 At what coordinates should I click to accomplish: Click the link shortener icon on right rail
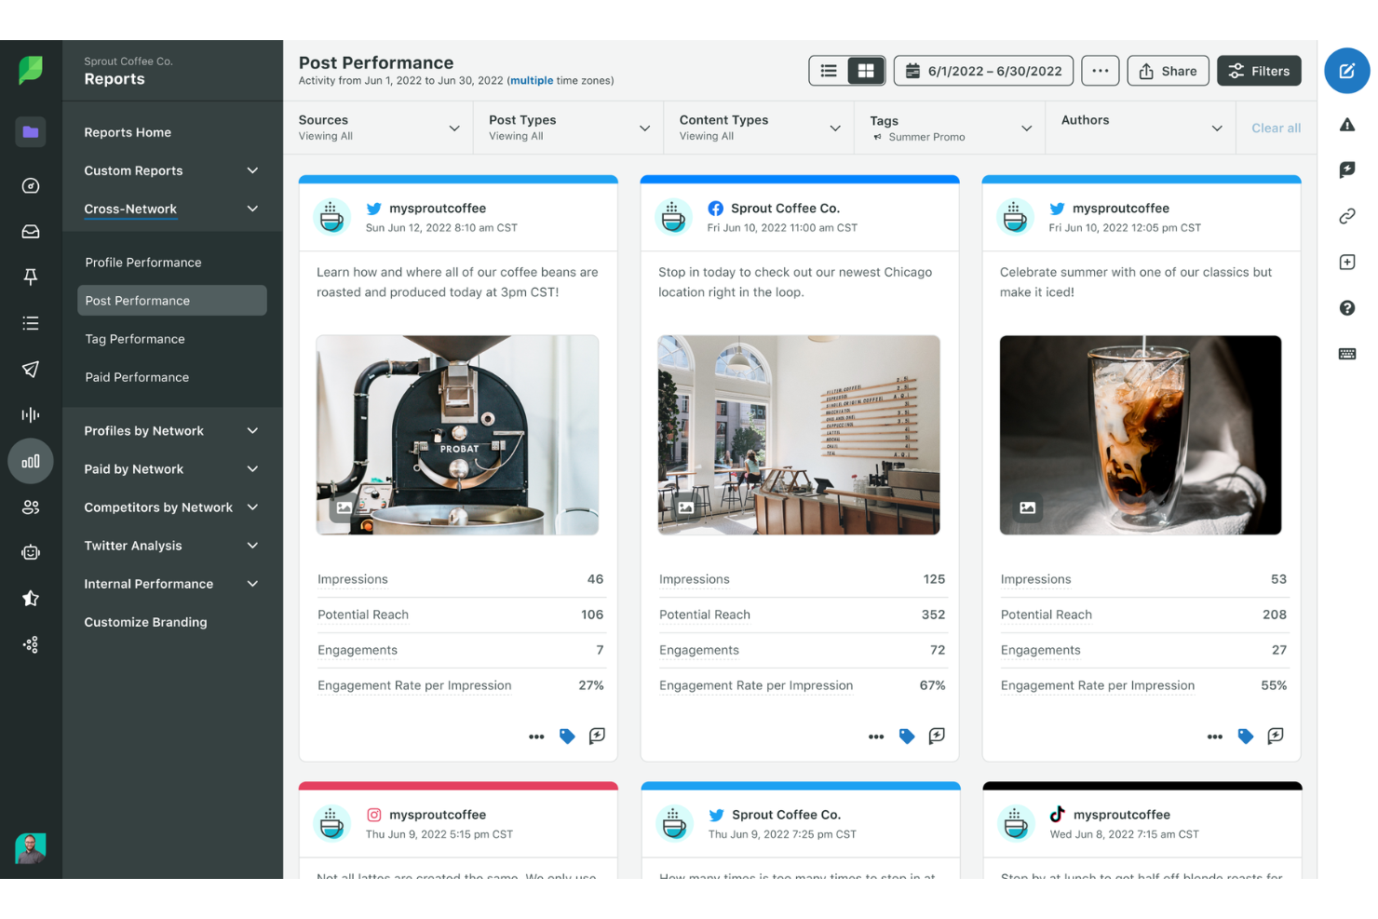(1346, 215)
